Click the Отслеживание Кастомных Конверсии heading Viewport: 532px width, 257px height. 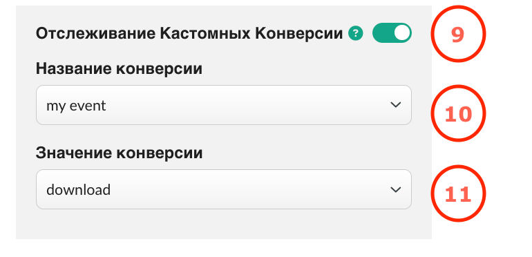(189, 34)
